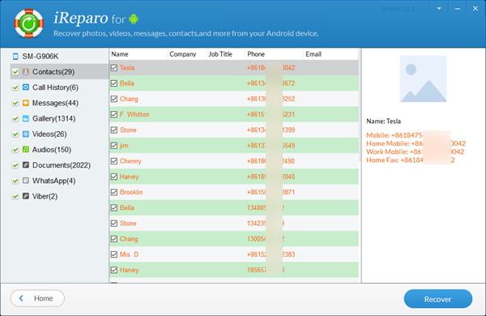The height and width of the screenshot is (316, 486).
Task: Uncheck the Audios(150) checkbox
Action: pos(15,149)
